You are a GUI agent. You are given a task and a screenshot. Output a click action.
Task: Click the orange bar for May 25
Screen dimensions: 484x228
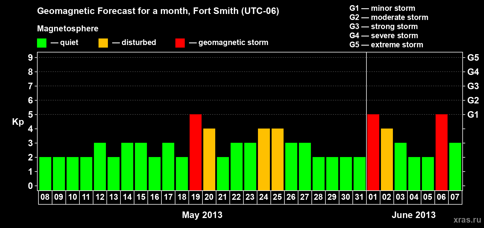click(278, 159)
